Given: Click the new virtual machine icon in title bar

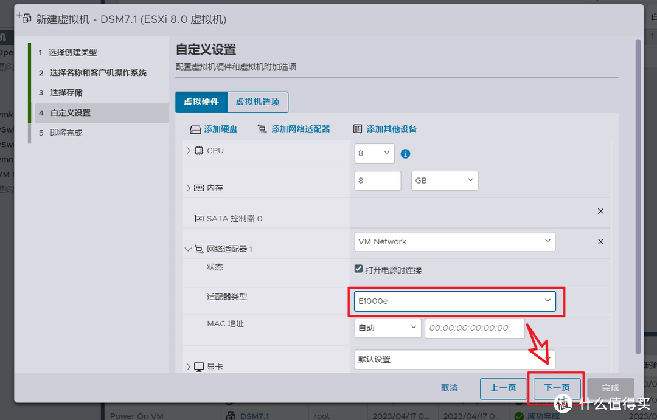Looking at the screenshot, I should click(x=24, y=18).
